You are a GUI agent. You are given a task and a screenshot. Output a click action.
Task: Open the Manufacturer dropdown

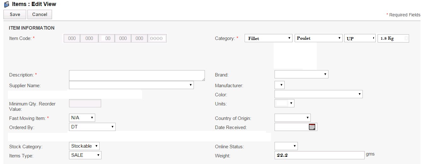(x=280, y=85)
